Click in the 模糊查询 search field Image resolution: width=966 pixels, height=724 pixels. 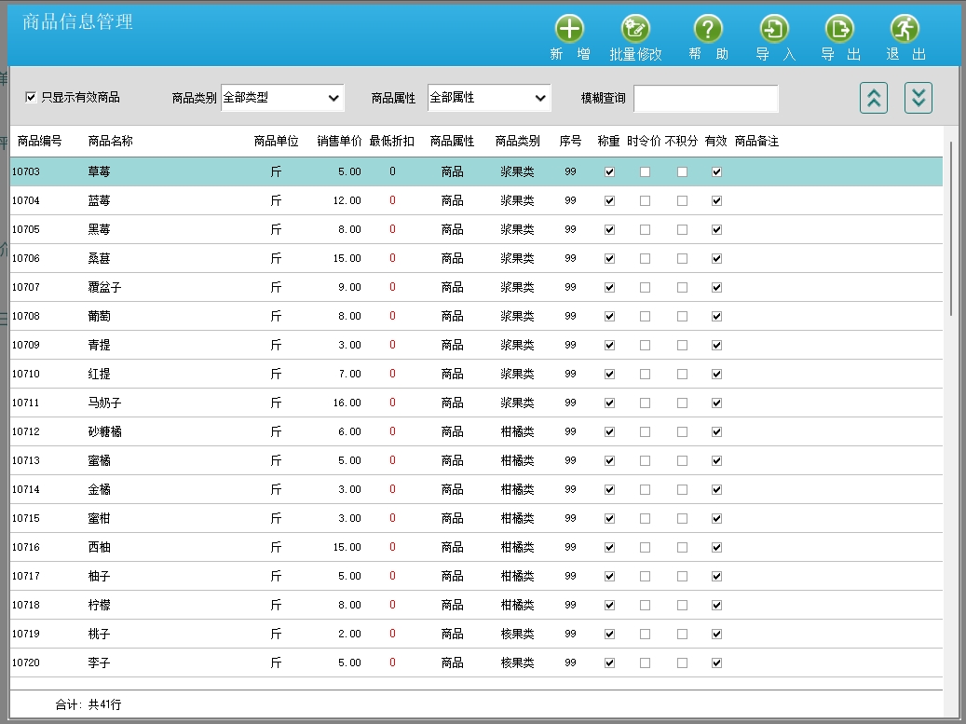click(705, 99)
